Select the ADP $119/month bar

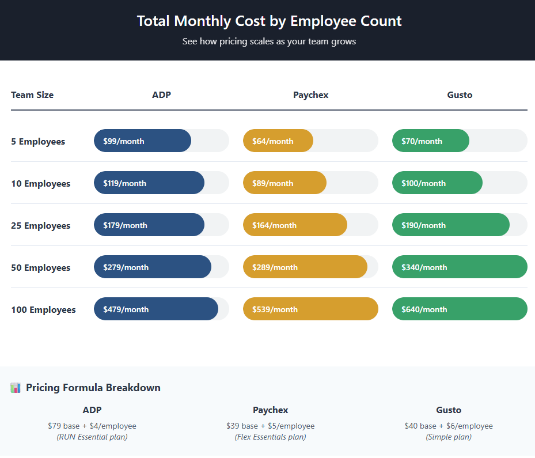coord(149,183)
